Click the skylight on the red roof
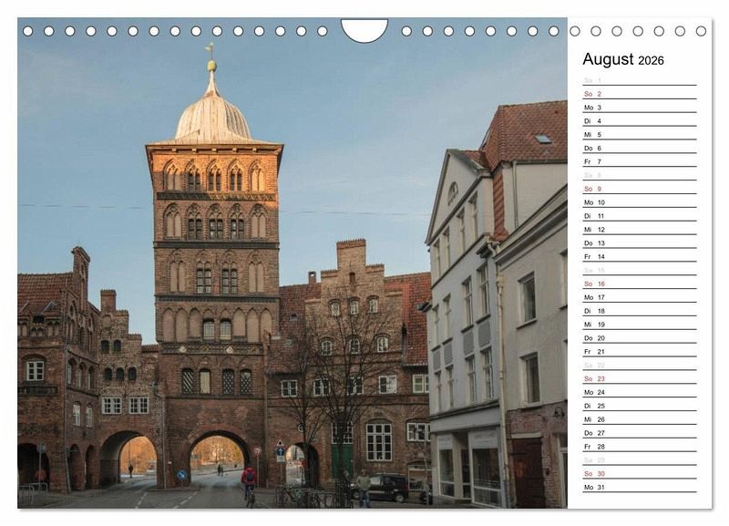729x526 pixels. coord(543,139)
